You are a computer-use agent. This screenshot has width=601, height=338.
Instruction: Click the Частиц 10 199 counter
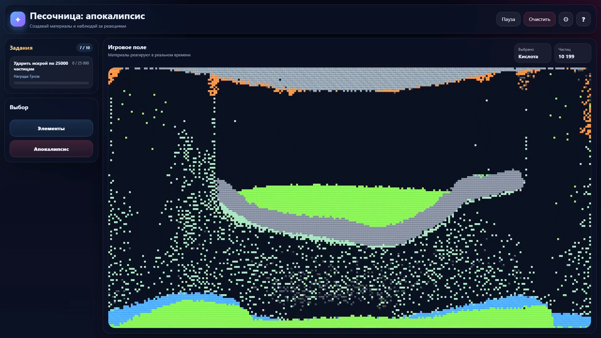pos(573,53)
